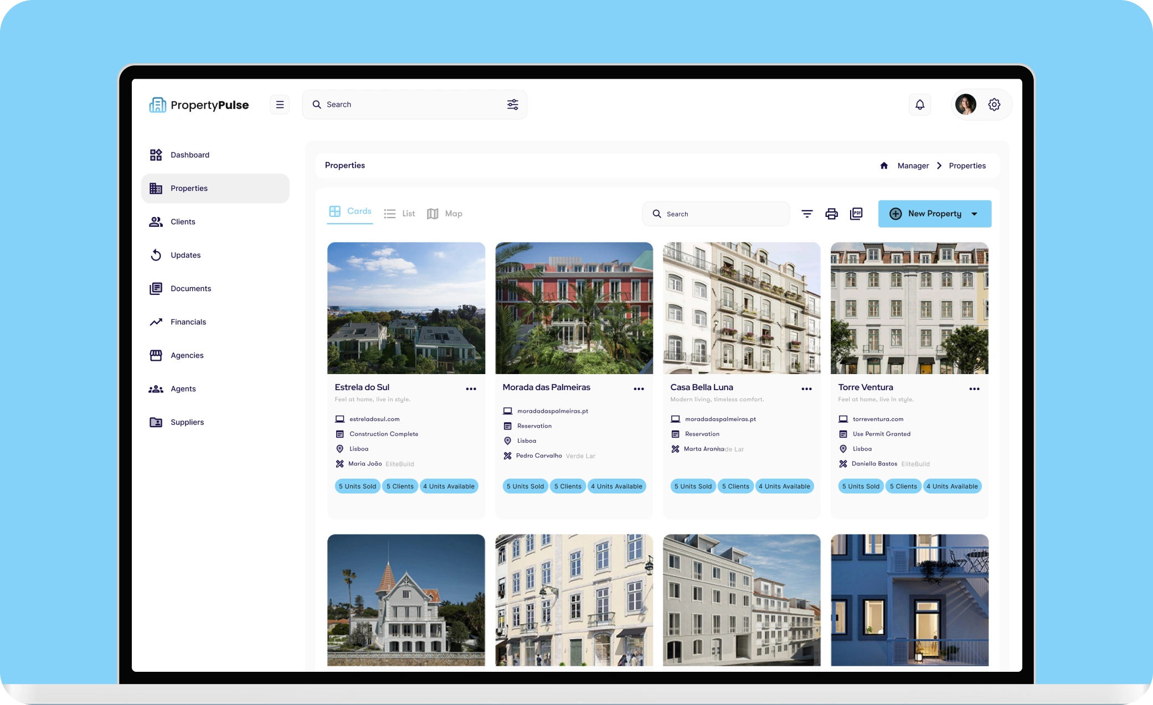The width and height of the screenshot is (1153, 705).
Task: Click Estrela do Sul 5 Clients badge
Action: (x=400, y=486)
